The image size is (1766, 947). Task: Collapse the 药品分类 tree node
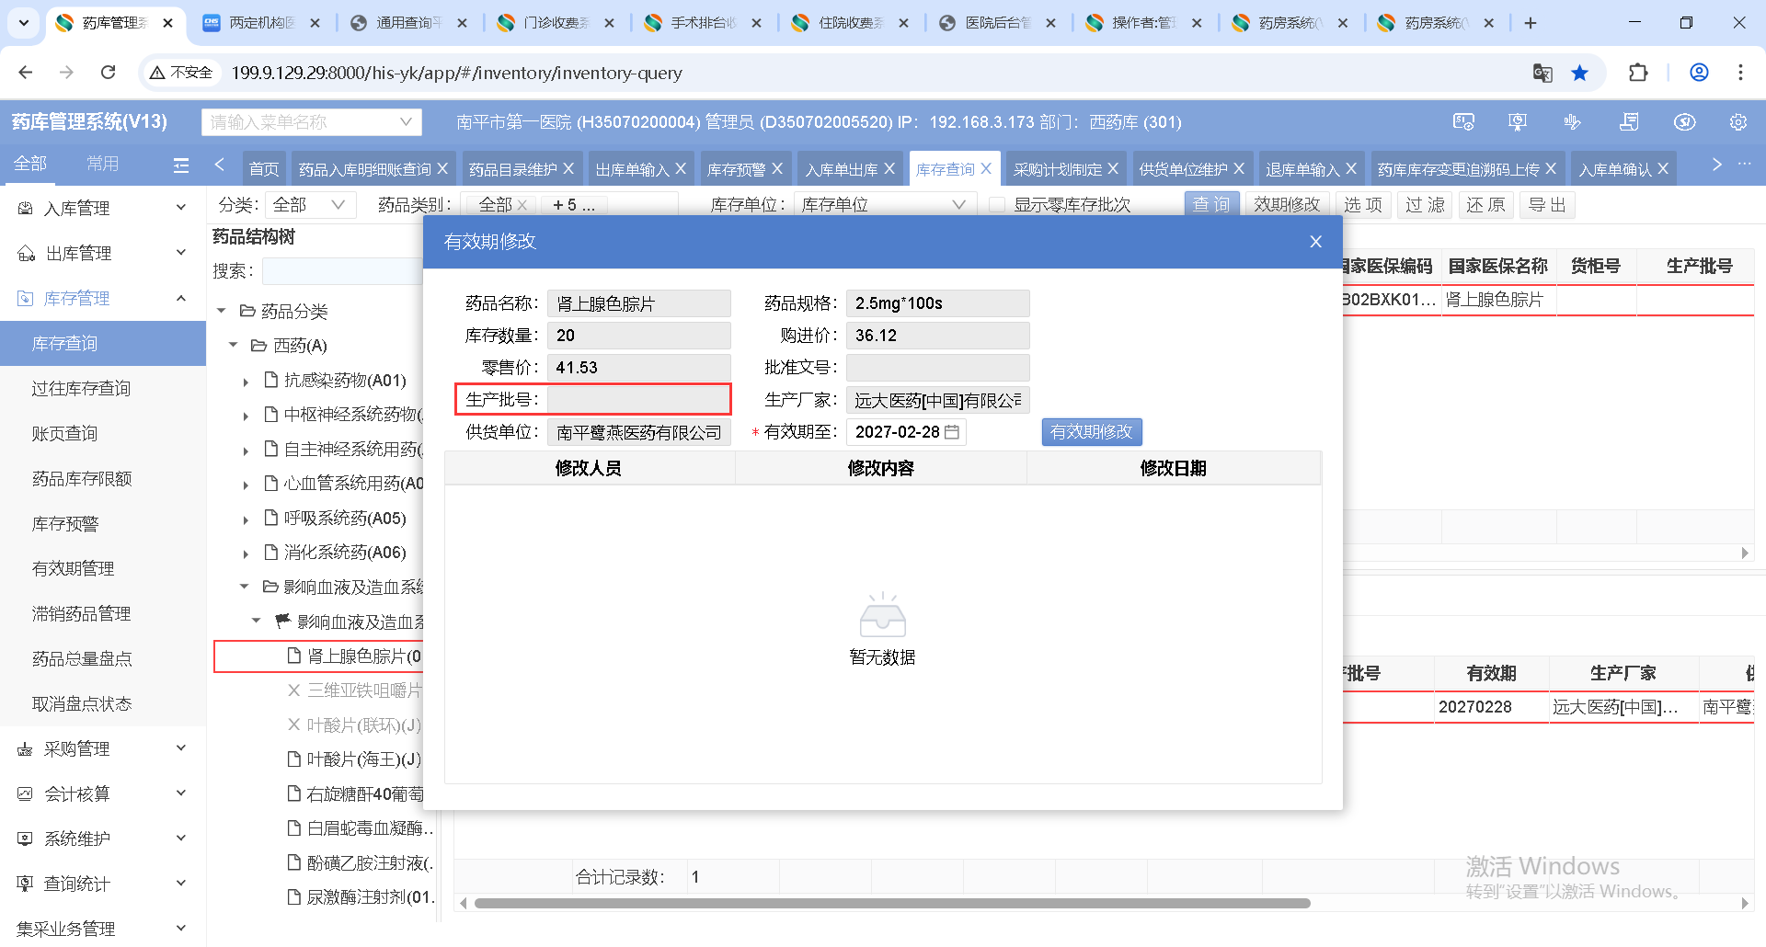[x=222, y=312]
